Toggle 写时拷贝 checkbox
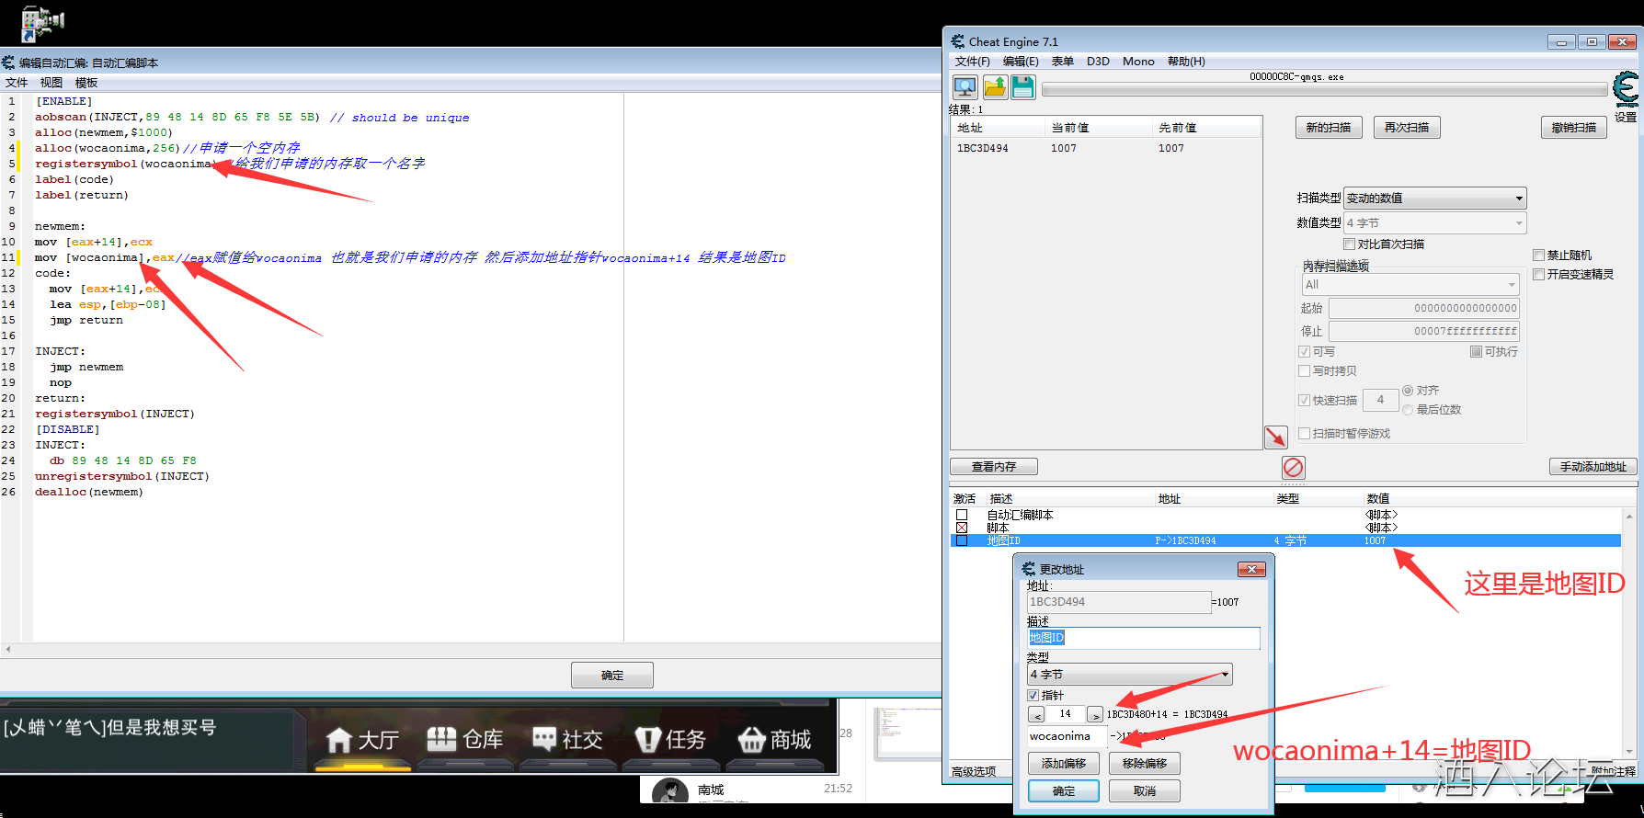Screen dimensions: 1644x818 click(1305, 371)
